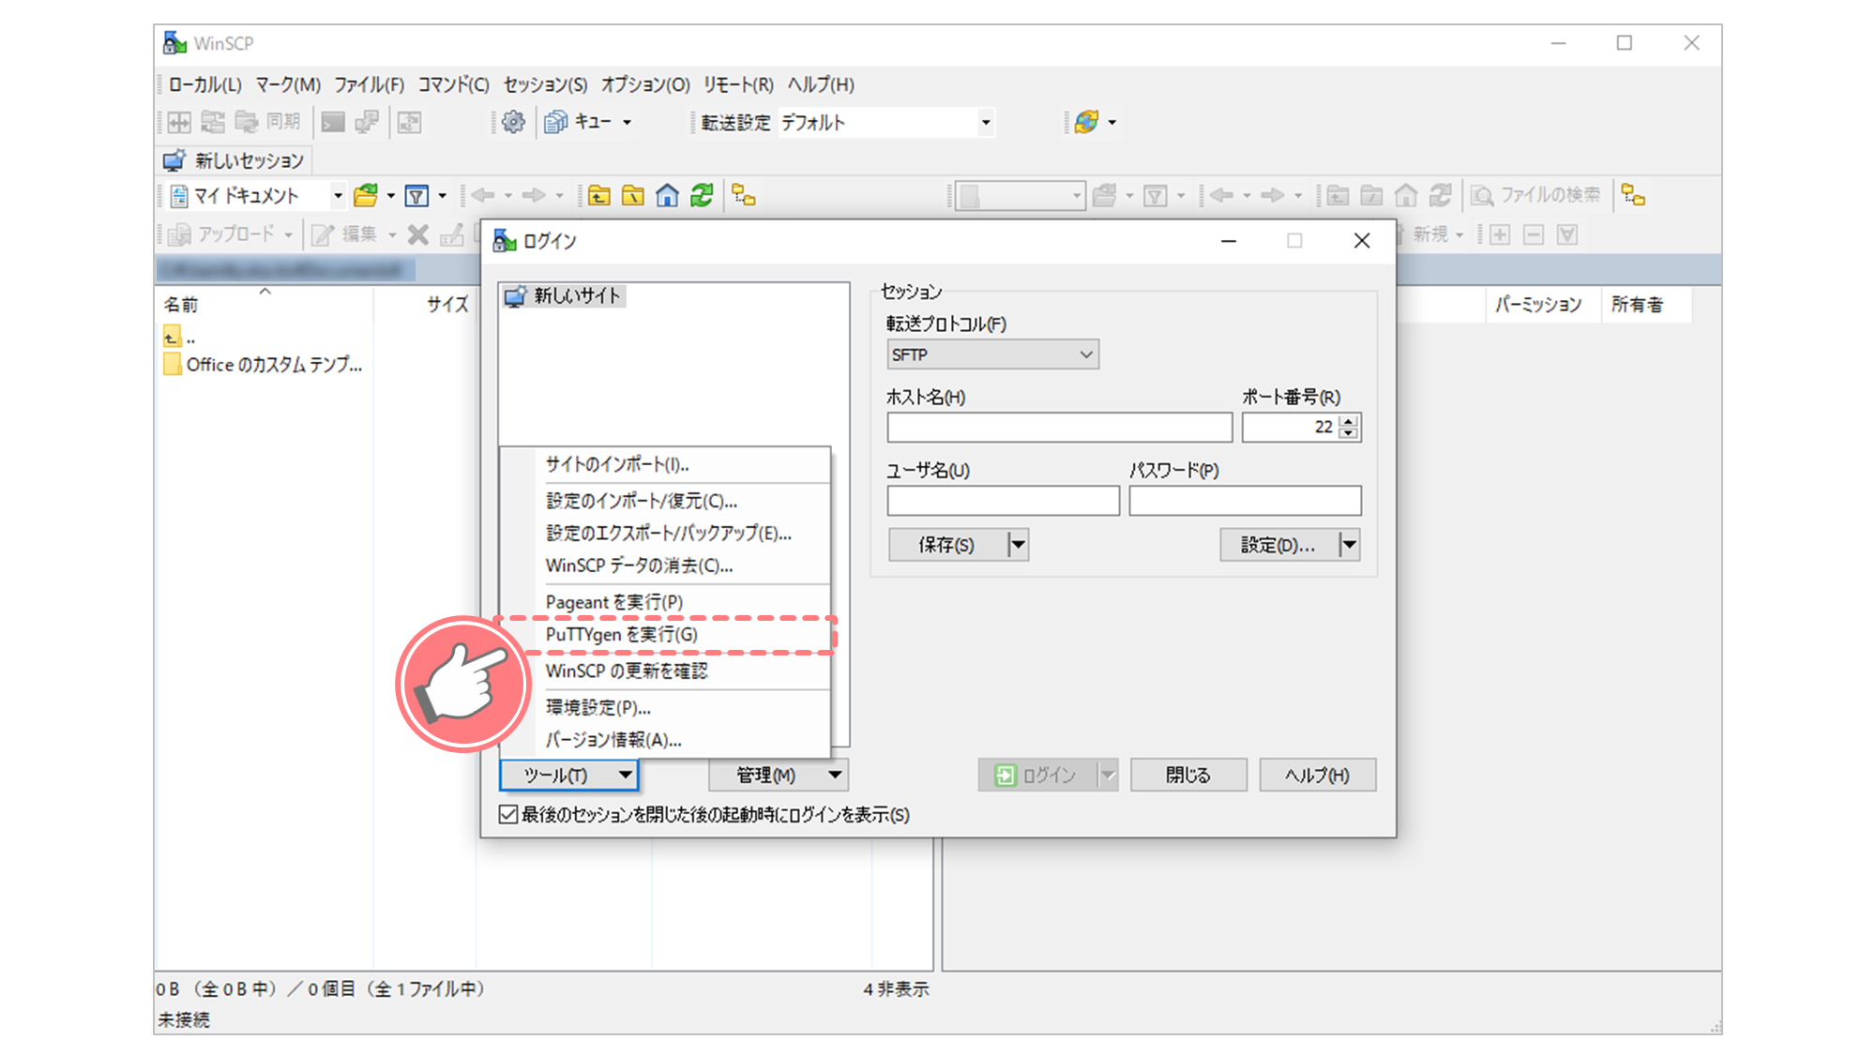
Task: Choose 設定のインポート/復元(C) entry
Action: click(666, 501)
